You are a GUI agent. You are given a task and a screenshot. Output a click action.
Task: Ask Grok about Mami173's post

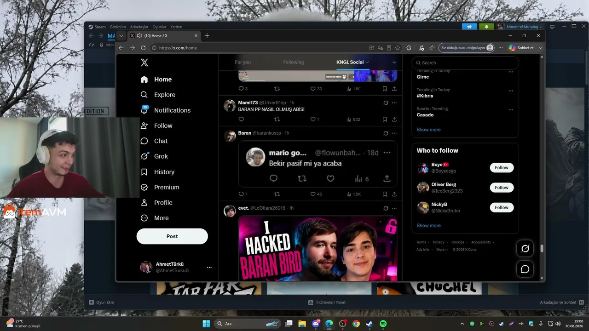[386, 103]
